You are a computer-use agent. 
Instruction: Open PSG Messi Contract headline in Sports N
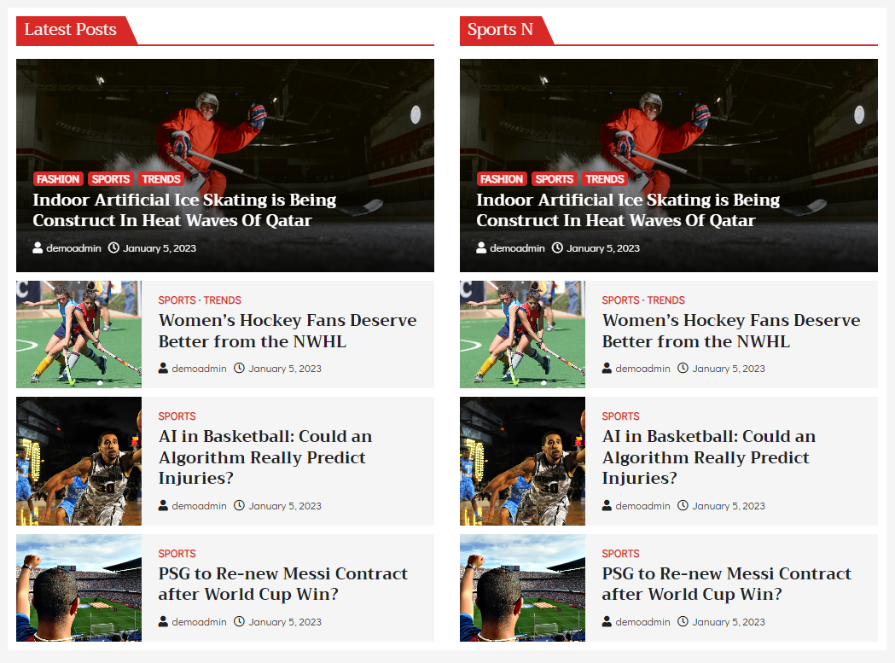coord(727,584)
